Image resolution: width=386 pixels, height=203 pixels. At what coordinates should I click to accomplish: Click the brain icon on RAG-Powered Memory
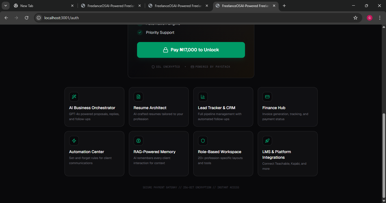click(x=138, y=141)
